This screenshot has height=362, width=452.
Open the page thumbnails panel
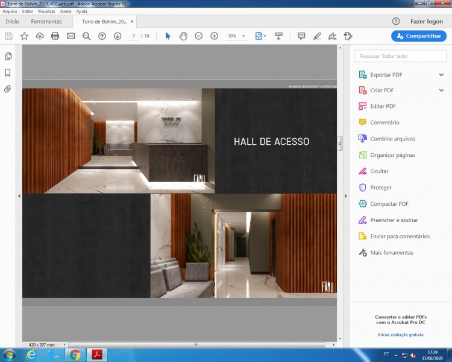[x=8, y=56]
